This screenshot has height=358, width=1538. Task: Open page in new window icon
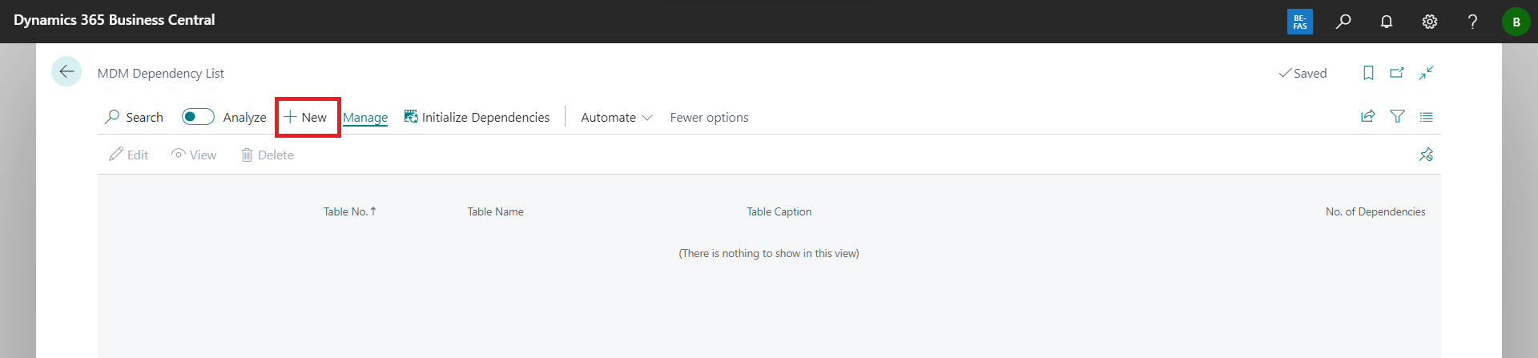point(1397,73)
